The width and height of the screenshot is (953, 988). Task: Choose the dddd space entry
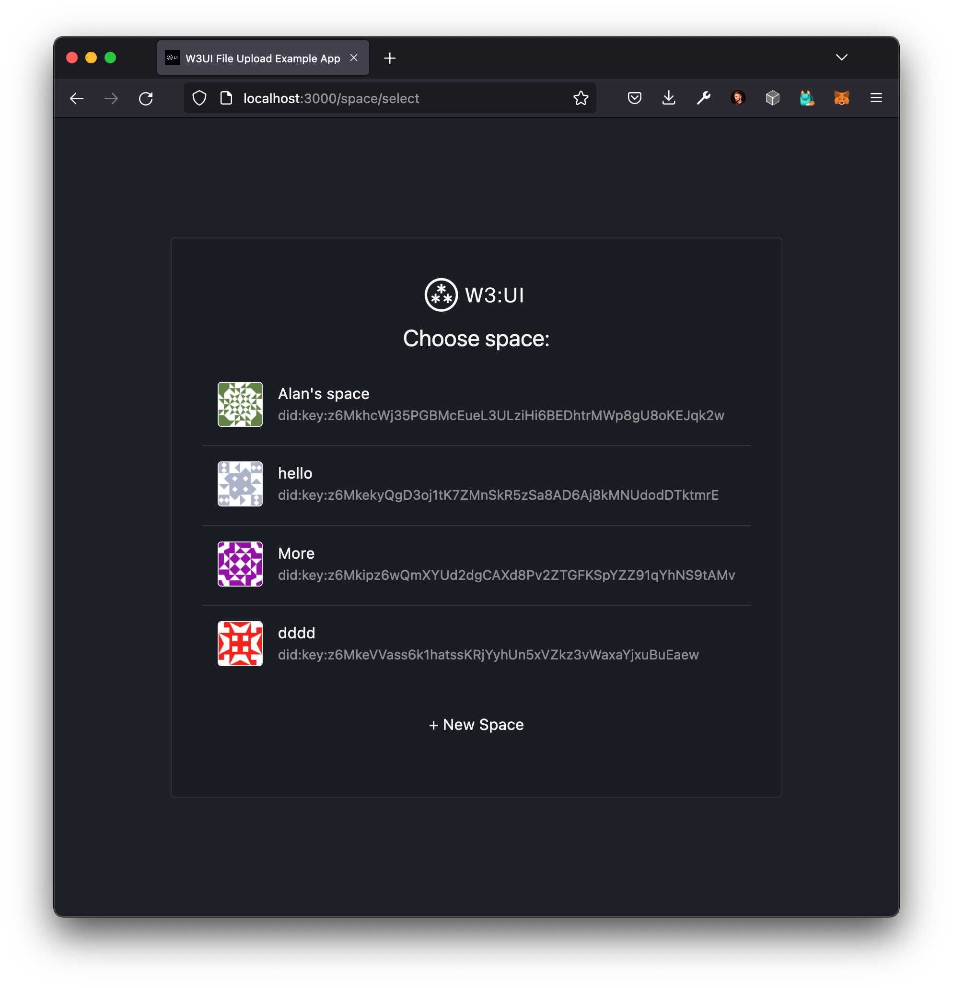tap(476, 644)
